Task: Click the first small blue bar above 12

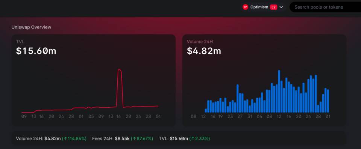Action: (206, 111)
